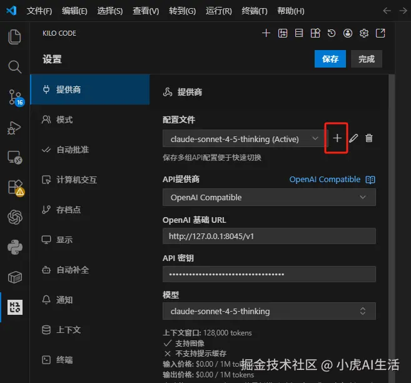Open the configuration profile dropdown
Viewport: 411px width, 383px height.
click(245, 139)
